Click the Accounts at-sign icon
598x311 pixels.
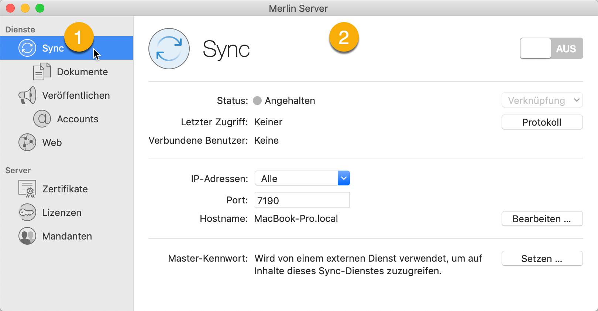[x=42, y=119]
